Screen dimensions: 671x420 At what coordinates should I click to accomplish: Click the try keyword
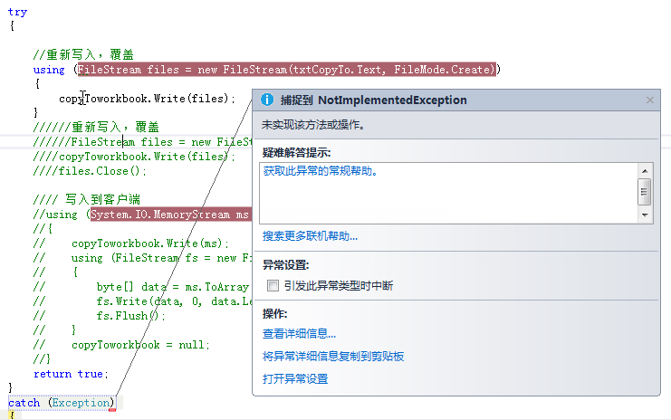tap(17, 12)
